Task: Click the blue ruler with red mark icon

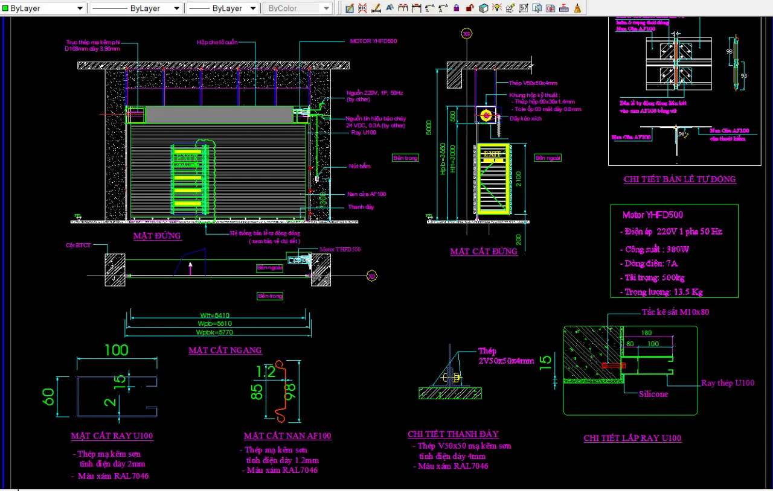Action: pos(563,8)
